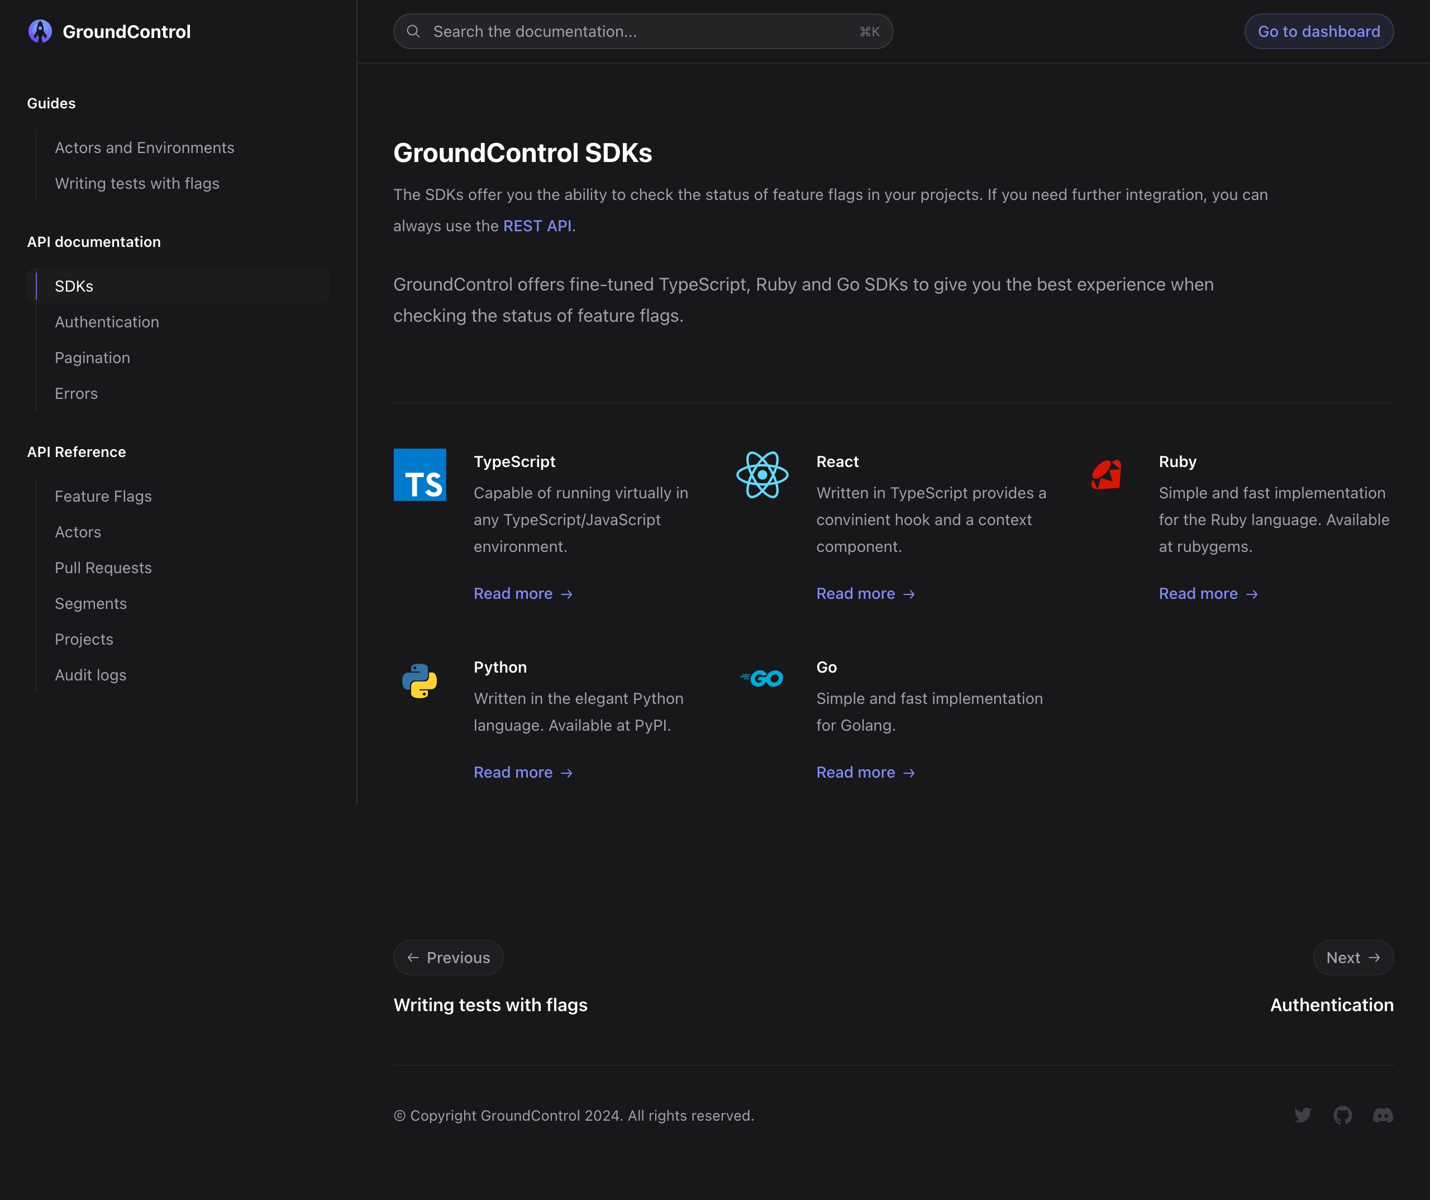Open Writing tests with flags in sidebar
The width and height of the screenshot is (1430, 1200).
[x=137, y=183]
